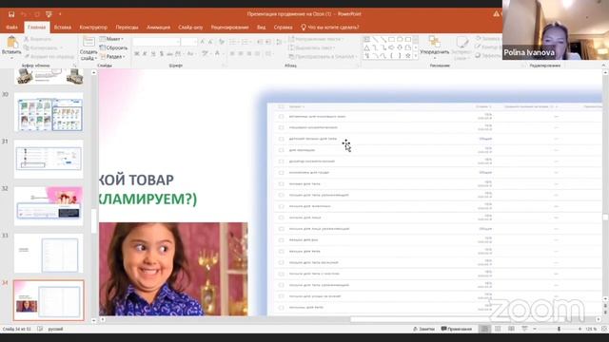
Task: Switch to the Рецензирование ribbon tab
Action: [x=230, y=28]
